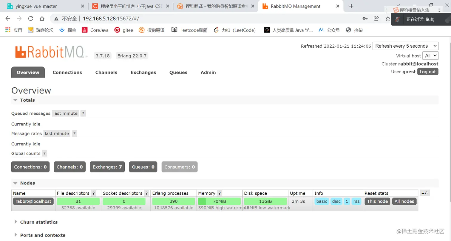Reload the page with the refresh icon
The height and width of the screenshot is (241, 451).
pyautogui.click(x=30, y=18)
